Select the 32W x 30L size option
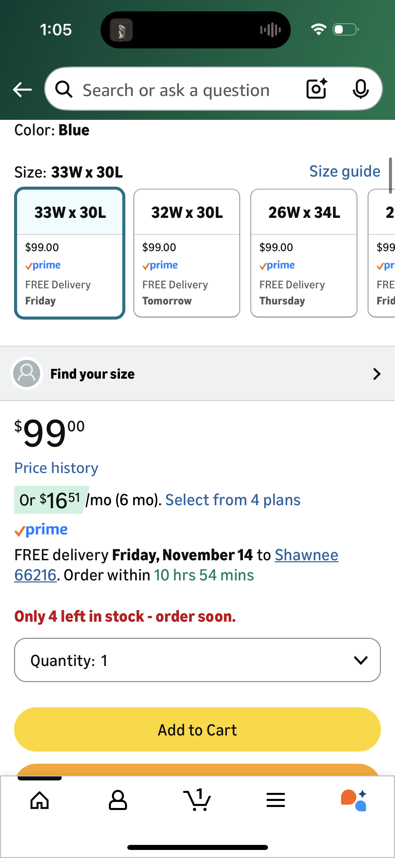The height and width of the screenshot is (858, 395). [x=187, y=253]
